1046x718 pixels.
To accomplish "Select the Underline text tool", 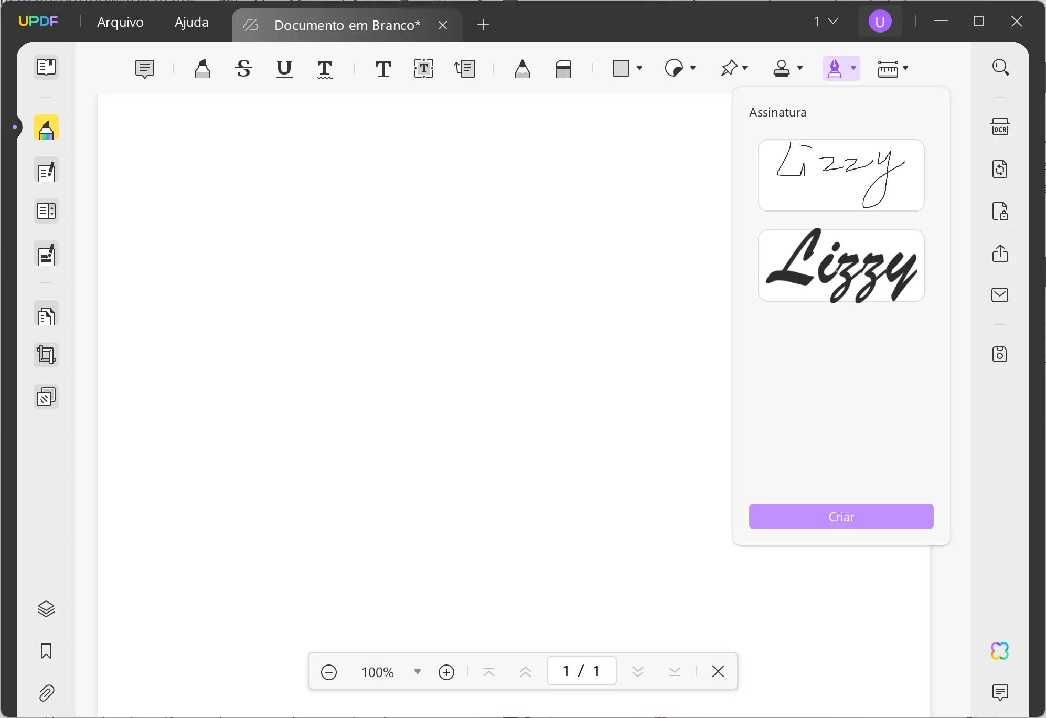I will point(284,69).
